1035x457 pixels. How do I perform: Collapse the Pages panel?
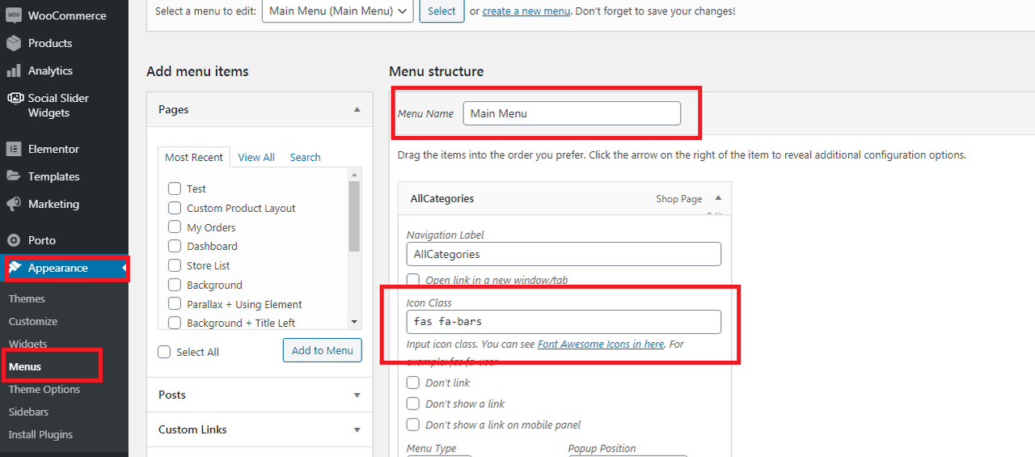click(x=357, y=109)
